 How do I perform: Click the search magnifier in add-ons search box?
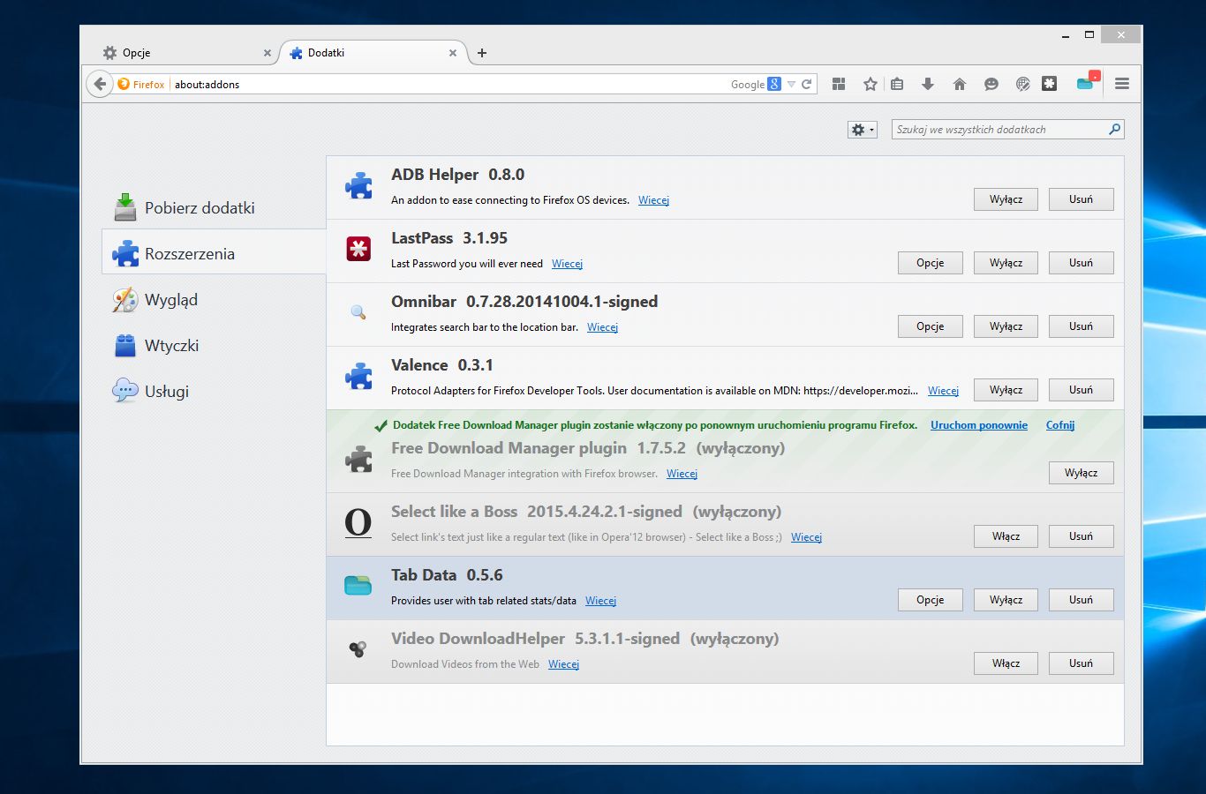[x=1115, y=130]
